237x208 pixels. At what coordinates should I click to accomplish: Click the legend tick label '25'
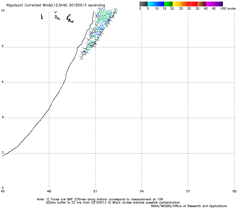coord(181,9)
